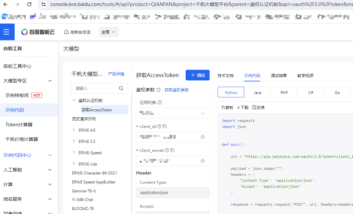Expand the 人工智能 sidebar section
This screenshot has height=214, width=353.
coord(50,170)
